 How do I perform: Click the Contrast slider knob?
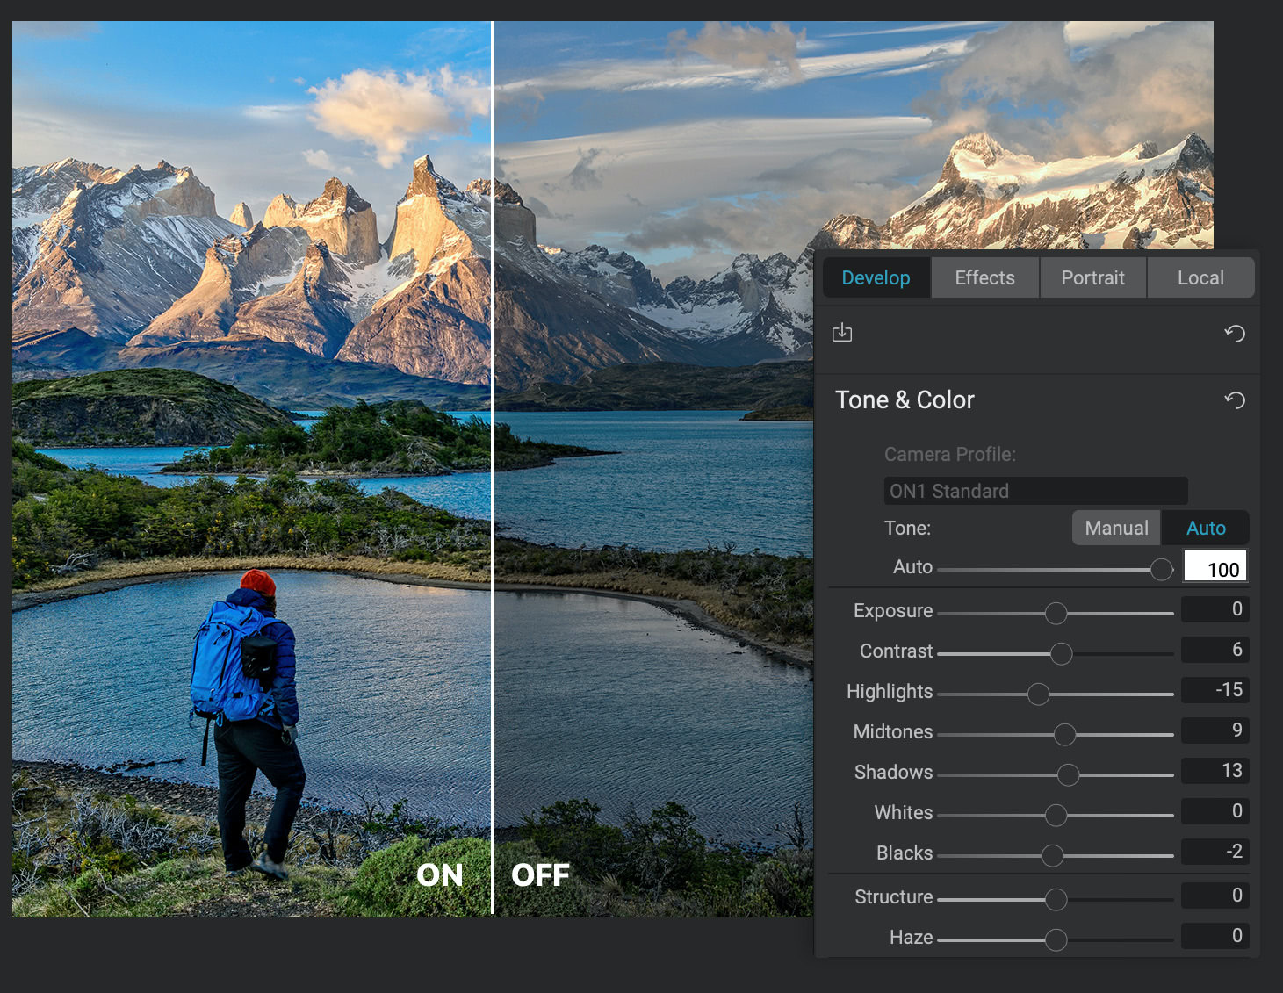coord(1061,653)
